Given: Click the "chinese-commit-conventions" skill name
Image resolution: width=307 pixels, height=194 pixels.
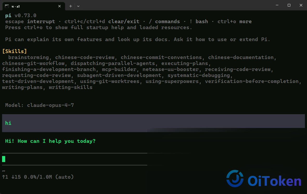Looking at the screenshot, I should pyautogui.click(x=161, y=57).
